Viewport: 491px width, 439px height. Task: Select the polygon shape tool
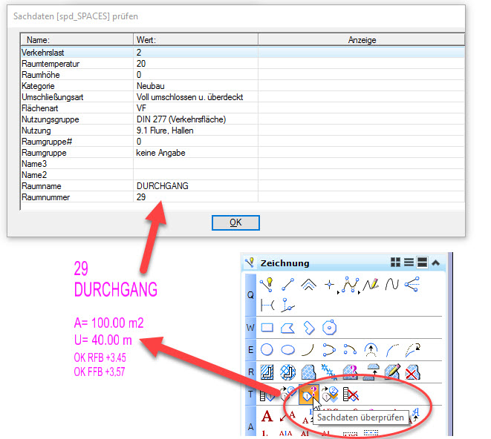coord(287,328)
